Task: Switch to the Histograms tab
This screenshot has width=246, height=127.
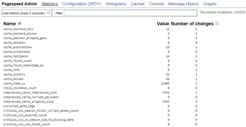Action: [116, 4]
